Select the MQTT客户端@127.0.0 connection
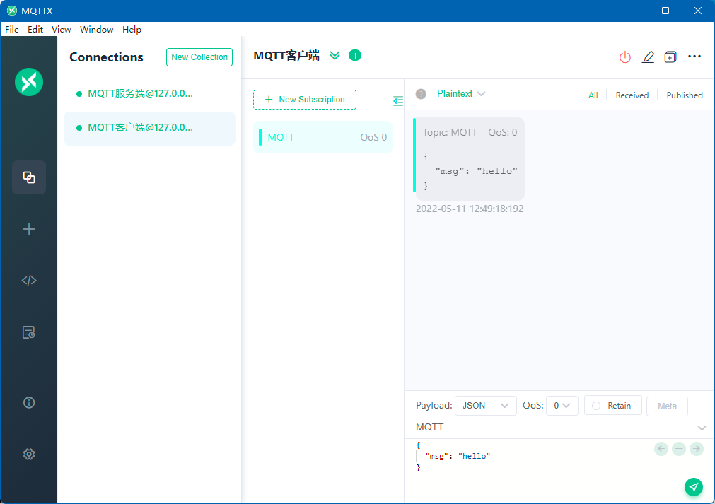This screenshot has height=504, width=715. point(149,129)
